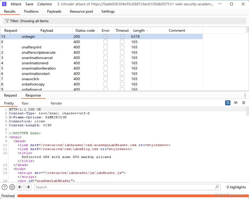Open the three-dot options beside Response tab
The image size is (249, 199).
coord(245,95)
